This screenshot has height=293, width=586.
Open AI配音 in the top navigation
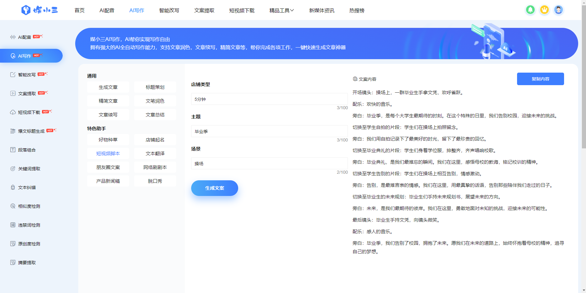click(x=107, y=10)
